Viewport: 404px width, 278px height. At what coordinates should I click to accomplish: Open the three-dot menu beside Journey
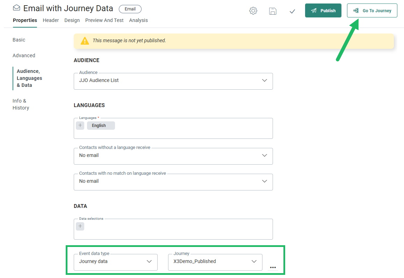pos(273,267)
